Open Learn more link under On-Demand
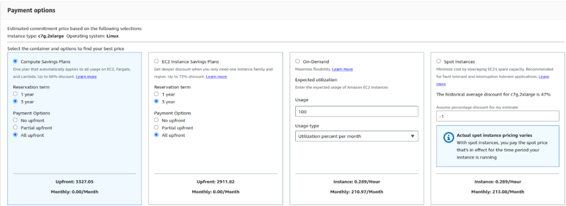This screenshot has height=206, width=566. [x=343, y=69]
